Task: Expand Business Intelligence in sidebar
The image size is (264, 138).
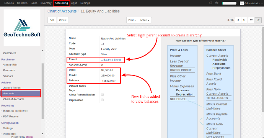Action: click(x=15, y=111)
